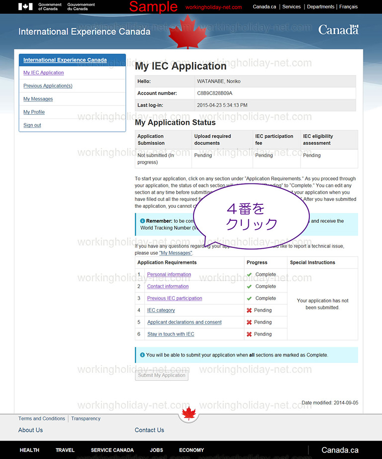
Task: Open the Contact information section
Action: (168, 286)
